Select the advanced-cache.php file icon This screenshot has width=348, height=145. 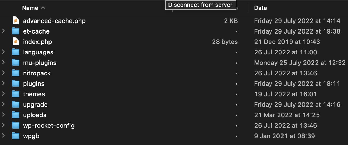point(16,21)
